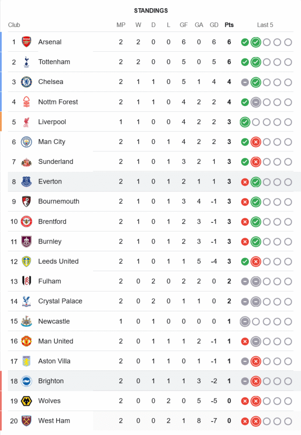Click the Newcastle club crest icon
The height and width of the screenshot is (435, 301).
click(27, 321)
